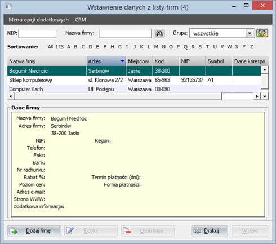Filter sorting by letter S
276x244 pixels.
coord(200,47)
